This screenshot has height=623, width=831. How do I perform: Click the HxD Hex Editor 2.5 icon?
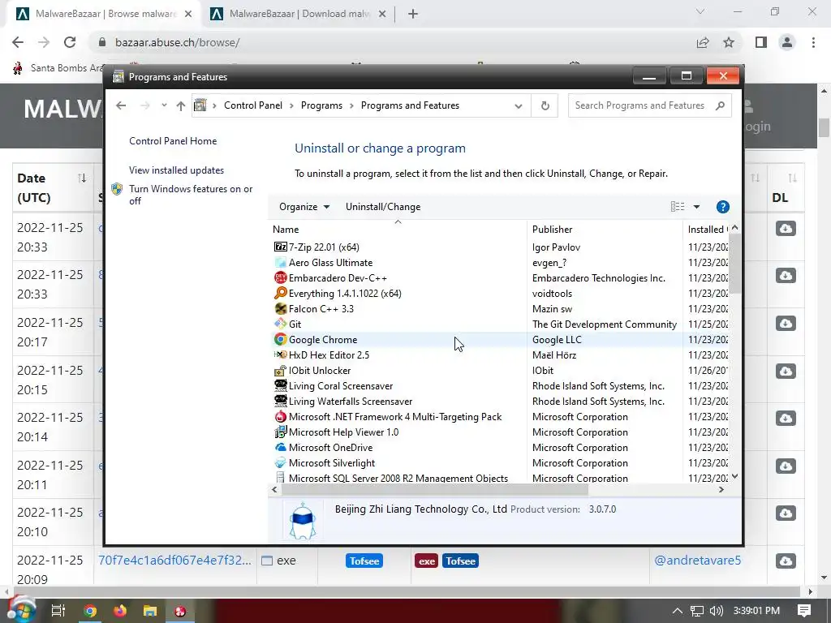click(x=280, y=354)
